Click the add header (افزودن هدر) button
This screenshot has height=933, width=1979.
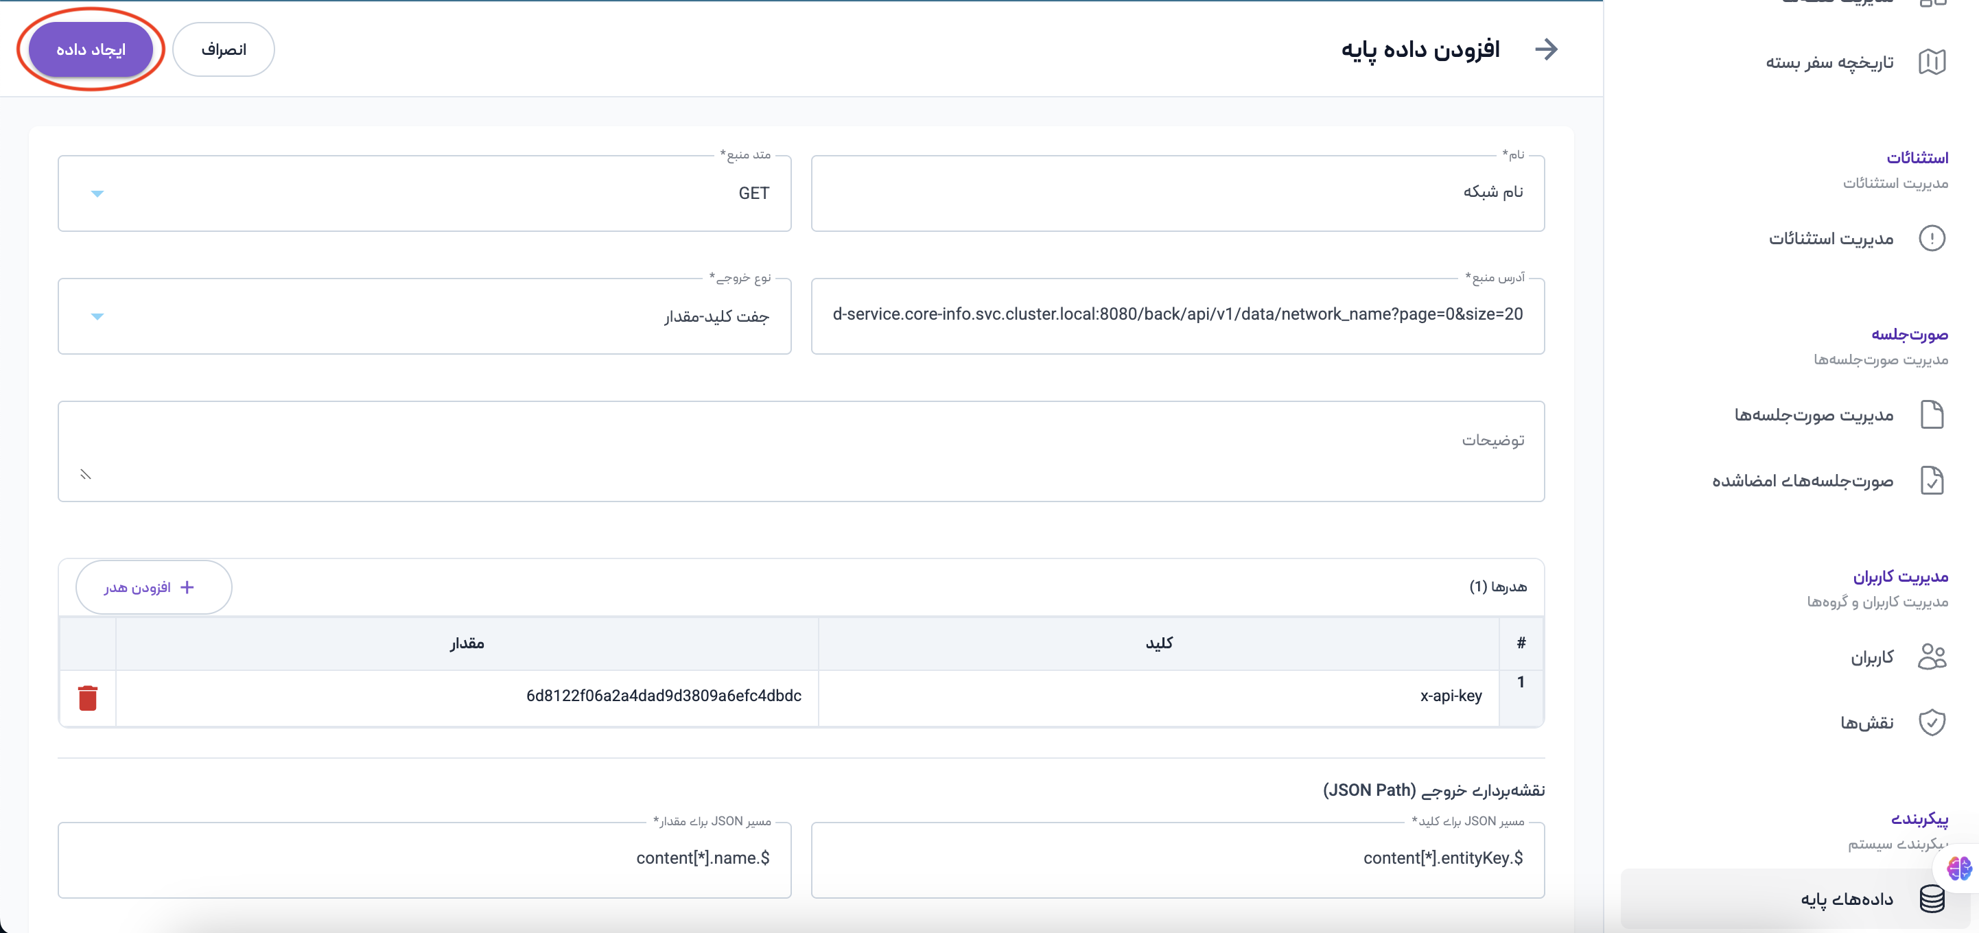(x=153, y=587)
